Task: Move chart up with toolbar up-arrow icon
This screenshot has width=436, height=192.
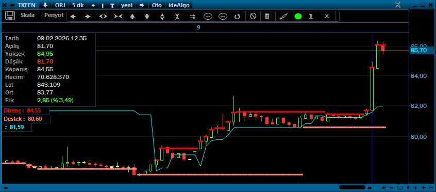Action: point(132,17)
